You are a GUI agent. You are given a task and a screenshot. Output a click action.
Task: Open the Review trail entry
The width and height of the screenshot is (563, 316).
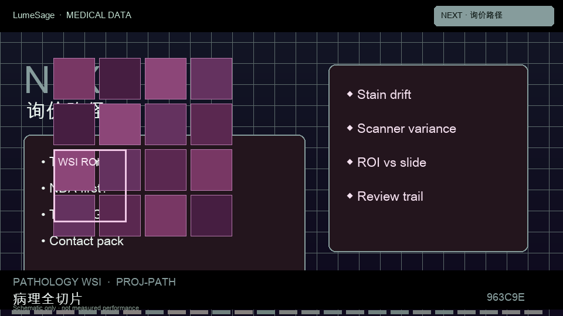(x=390, y=197)
